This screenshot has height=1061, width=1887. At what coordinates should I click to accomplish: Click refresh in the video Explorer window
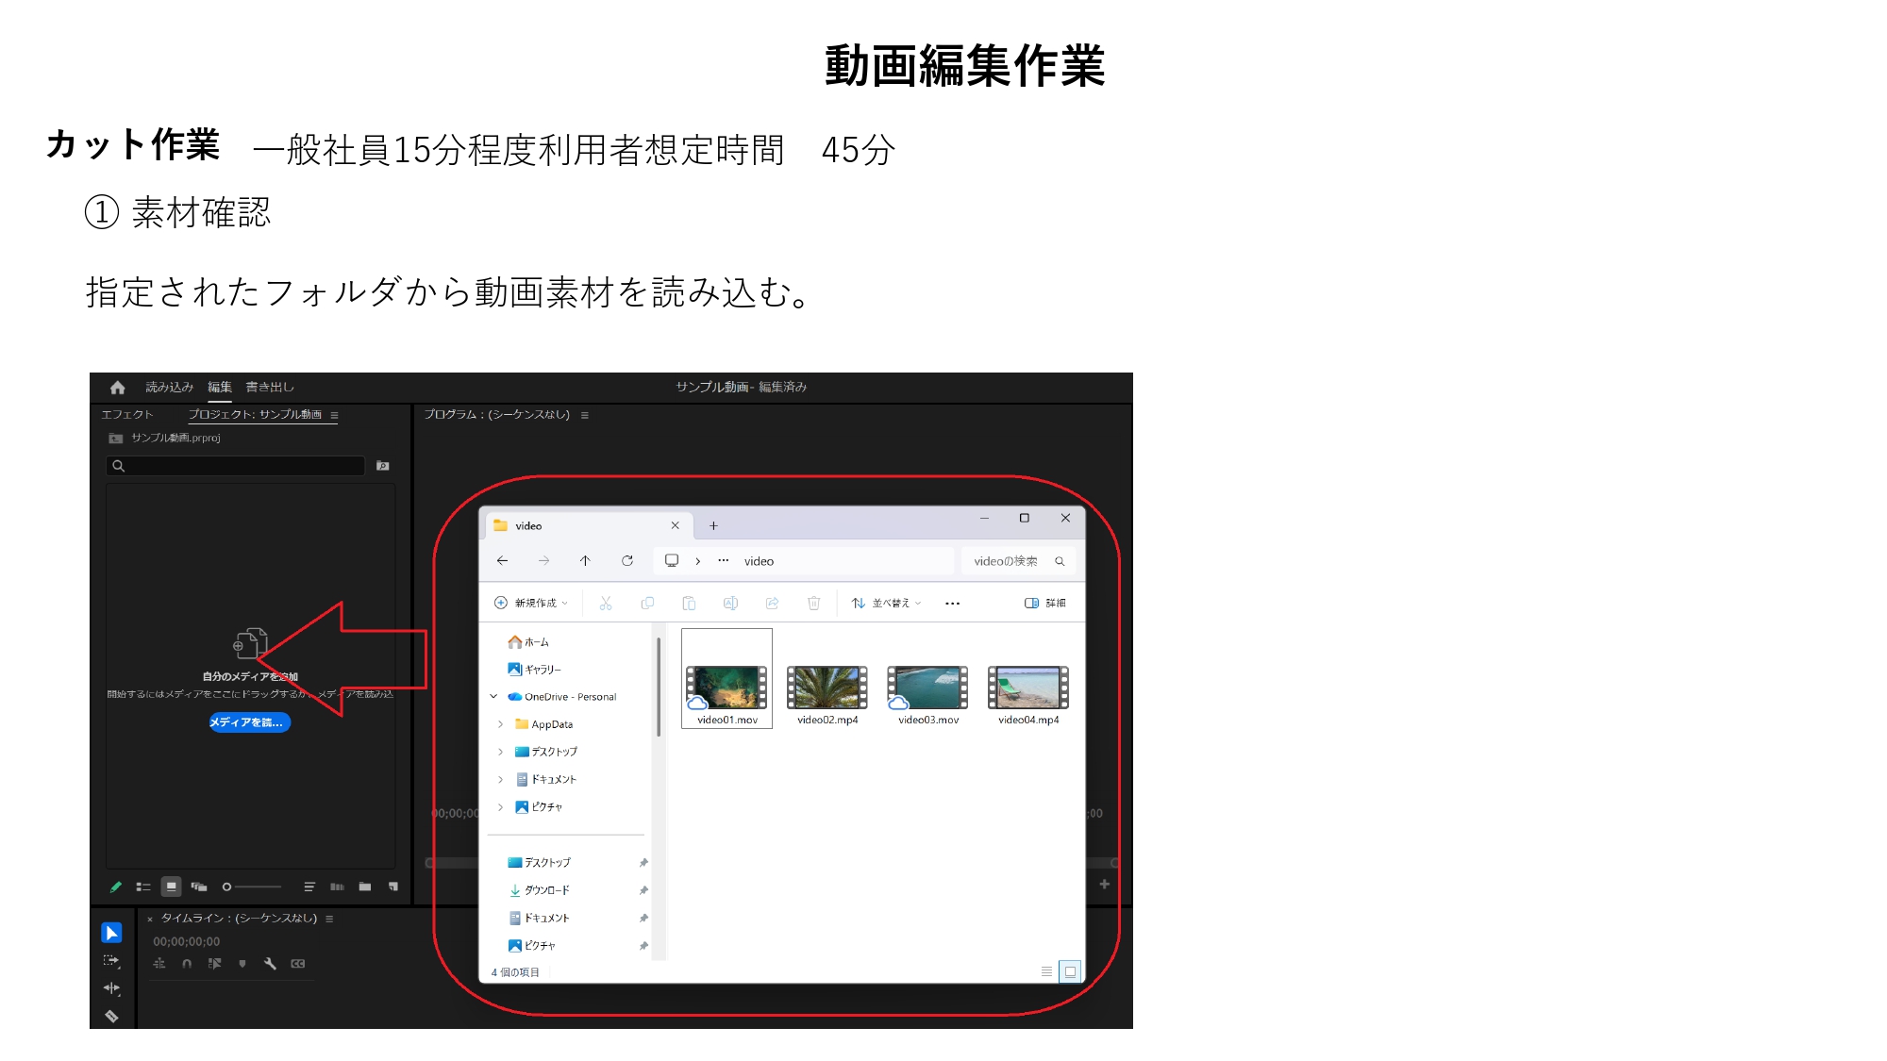pos(627,561)
